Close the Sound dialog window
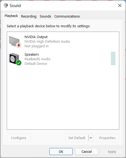The height and width of the screenshot is (158, 126). pos(120,5)
